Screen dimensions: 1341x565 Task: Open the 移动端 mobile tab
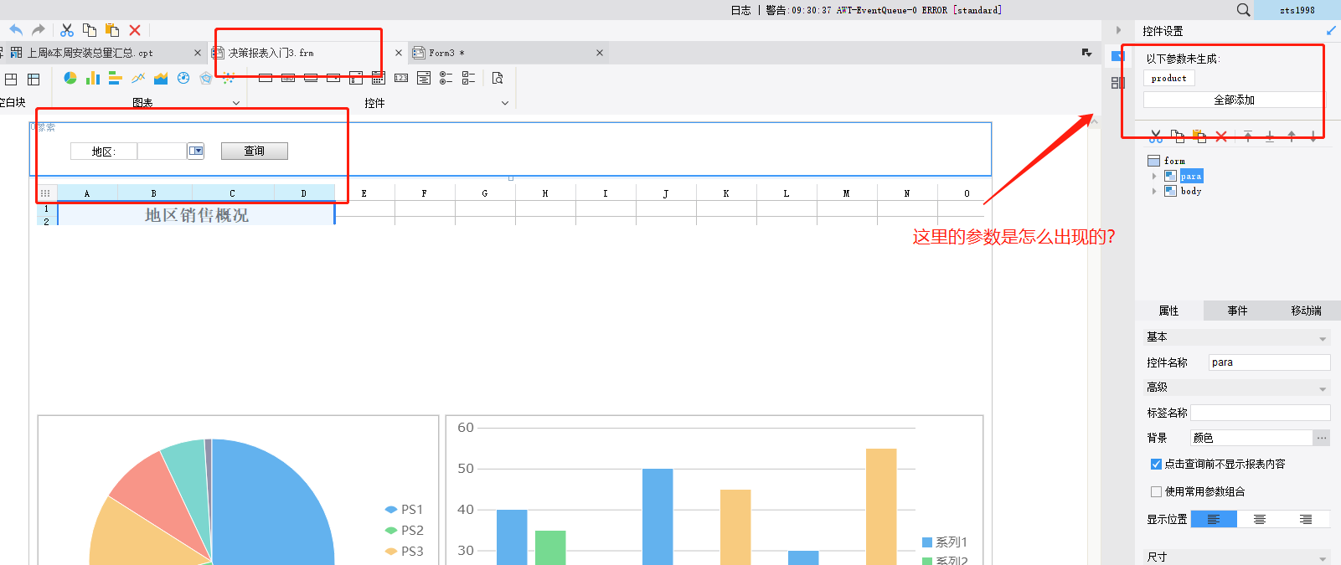click(x=1306, y=311)
